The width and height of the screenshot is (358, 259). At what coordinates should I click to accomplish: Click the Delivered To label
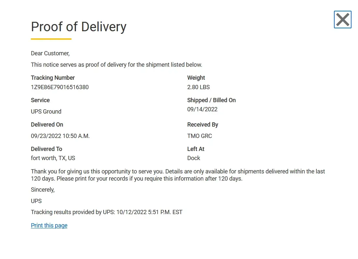[x=46, y=149]
